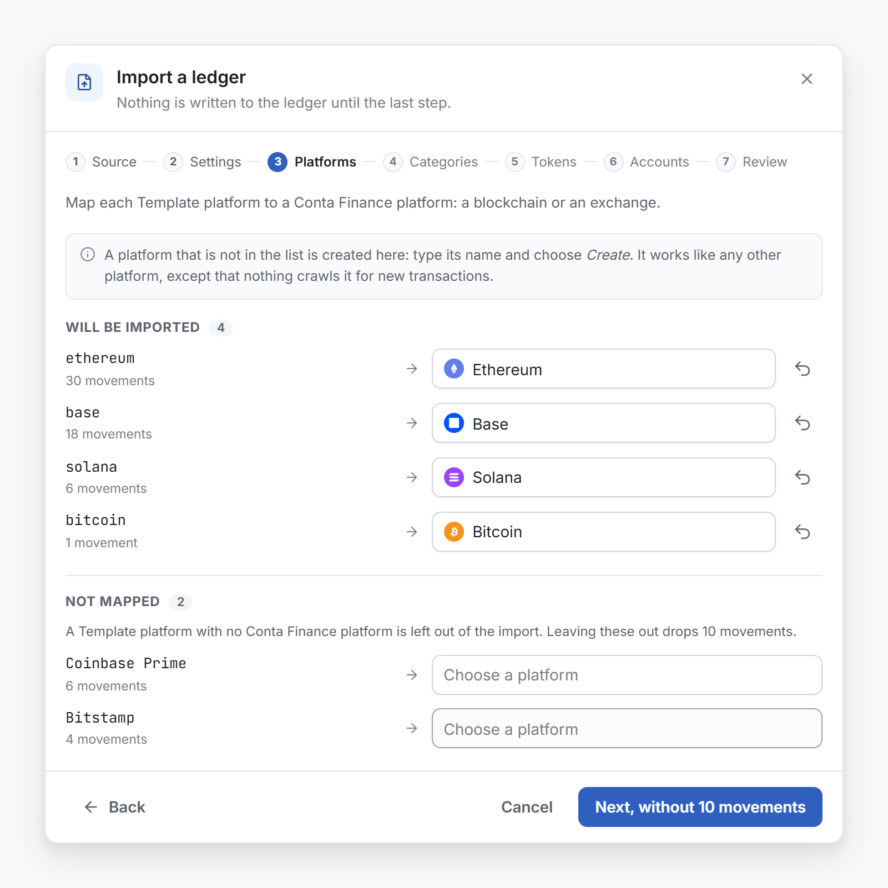Open the Ethereum platform dropdown
The image size is (888, 888).
pos(603,369)
